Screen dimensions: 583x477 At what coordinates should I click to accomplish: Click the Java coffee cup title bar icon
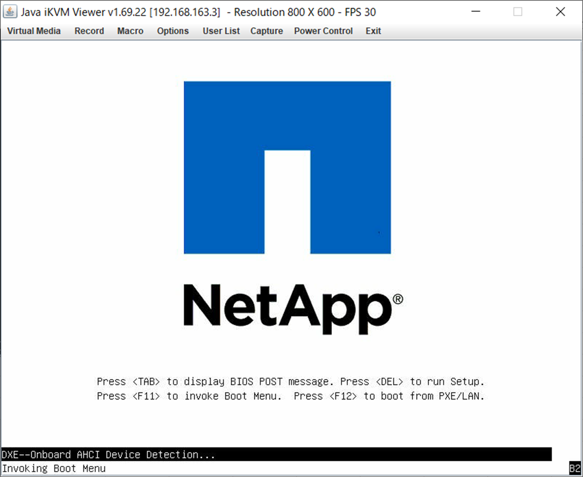tap(10, 12)
